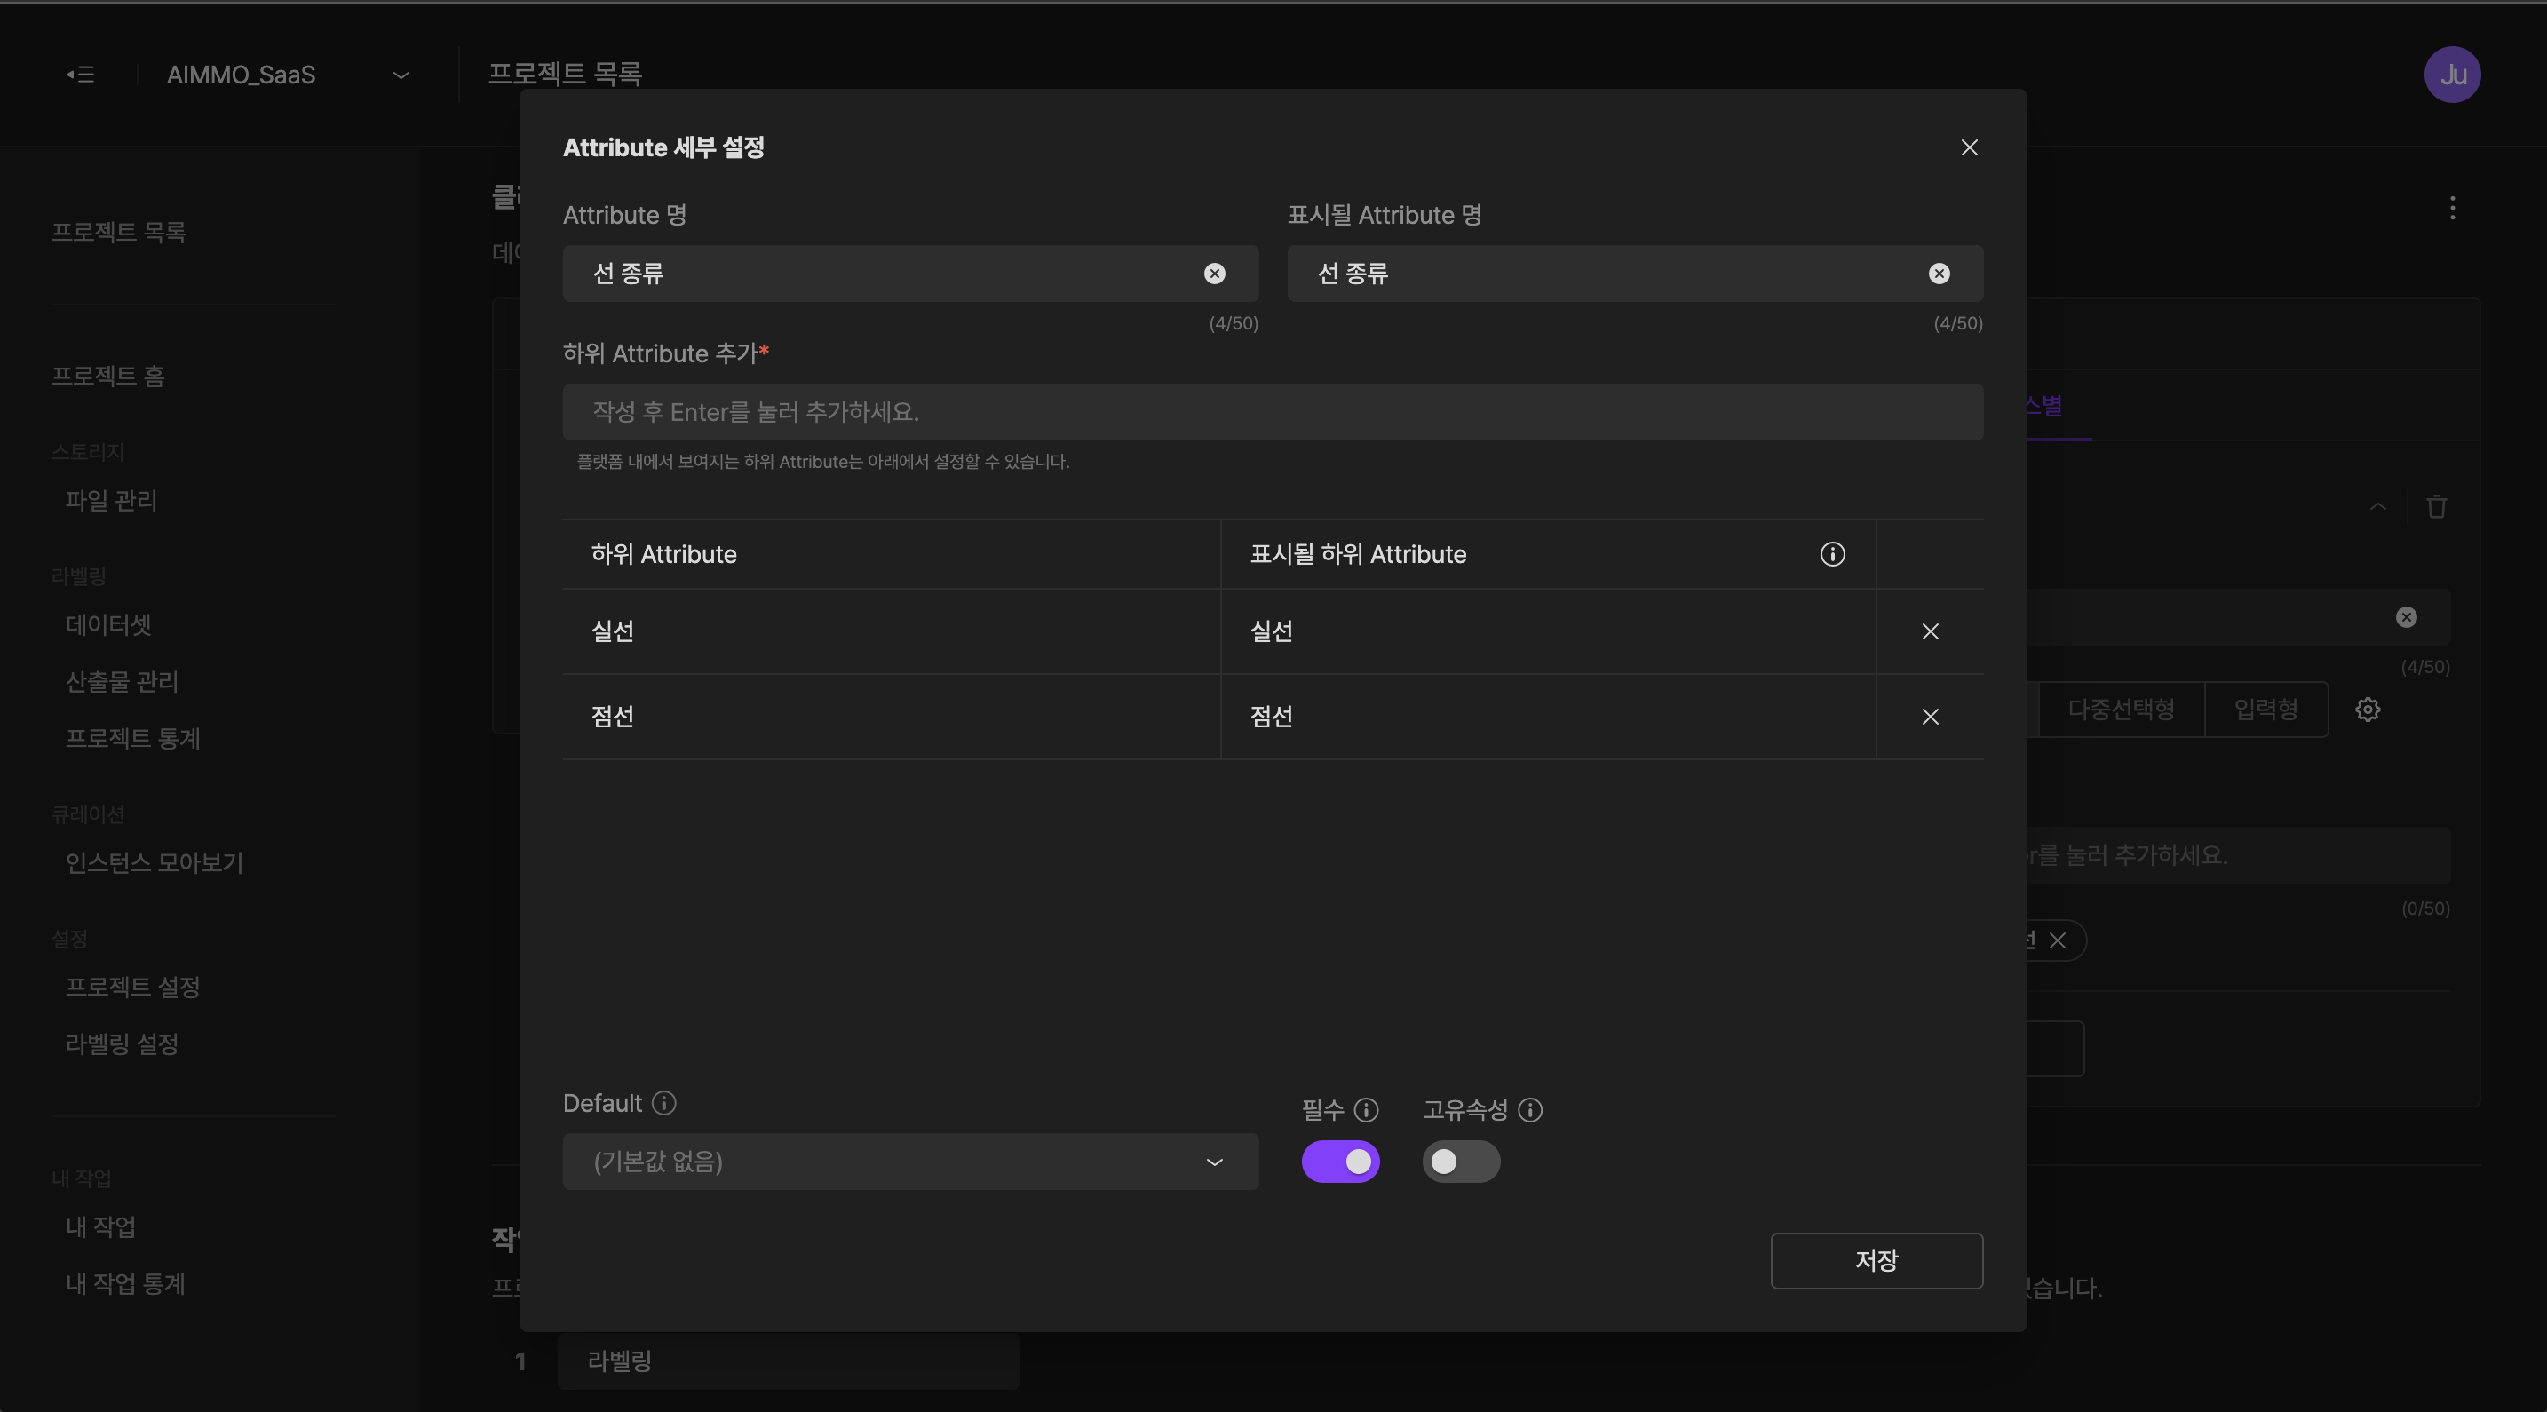Screen dimensions: 2547x1412
Task: Turn off the 필수 toggle
Action: [1340, 1162]
